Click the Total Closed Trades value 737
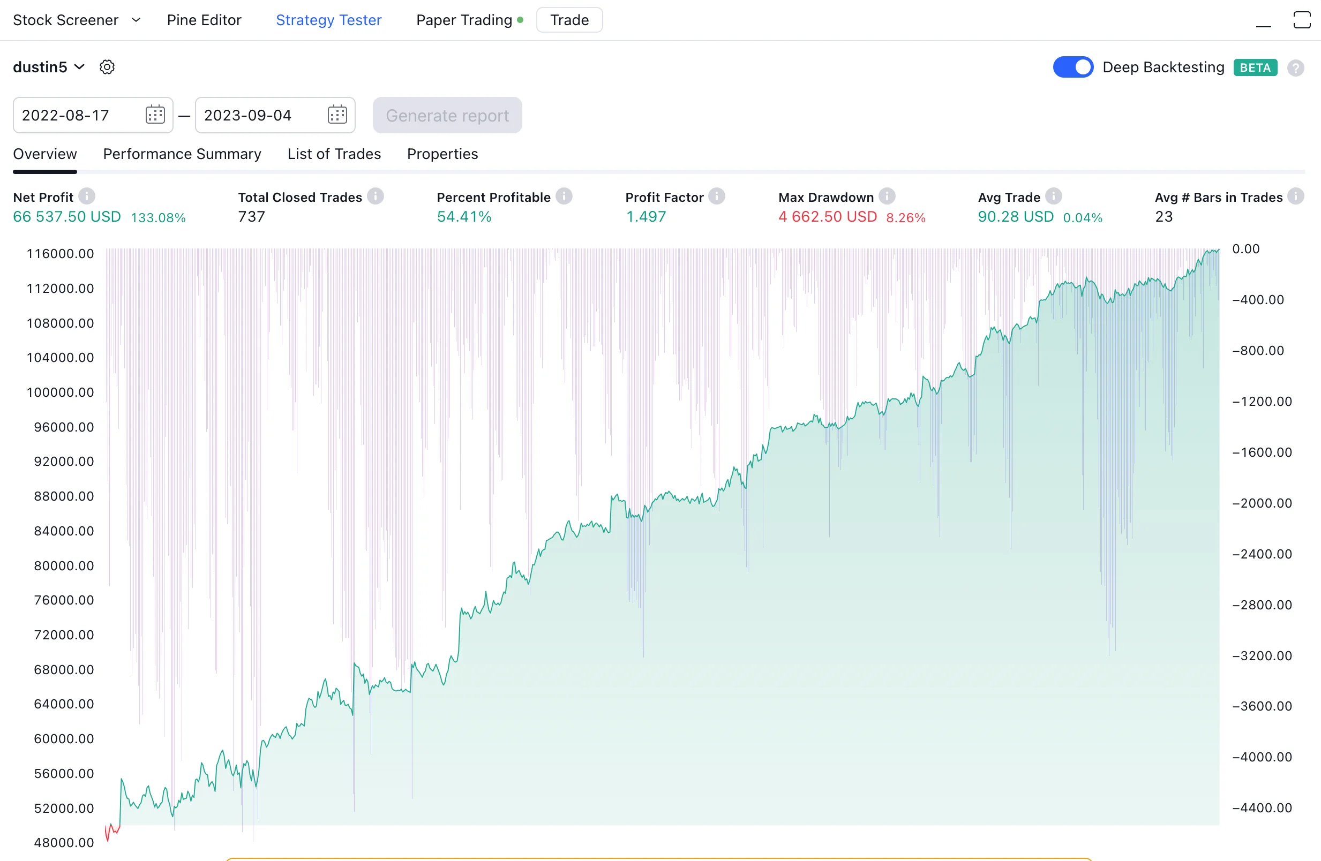Viewport: 1321px width, 861px height. [251, 217]
